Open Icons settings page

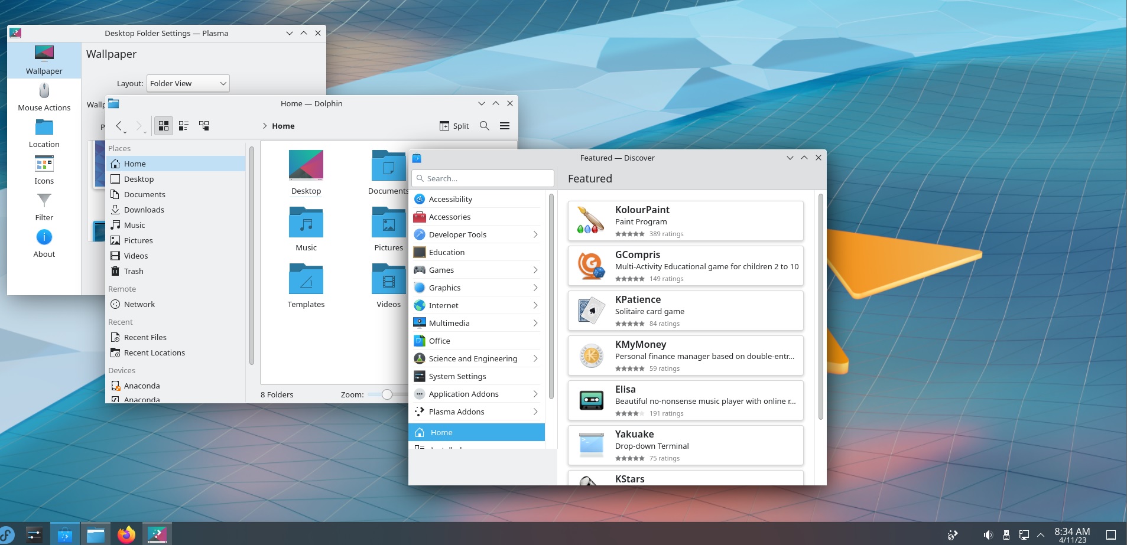[x=44, y=171]
